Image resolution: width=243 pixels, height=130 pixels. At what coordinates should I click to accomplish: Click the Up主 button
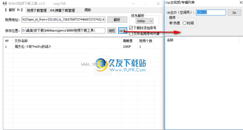123,31
